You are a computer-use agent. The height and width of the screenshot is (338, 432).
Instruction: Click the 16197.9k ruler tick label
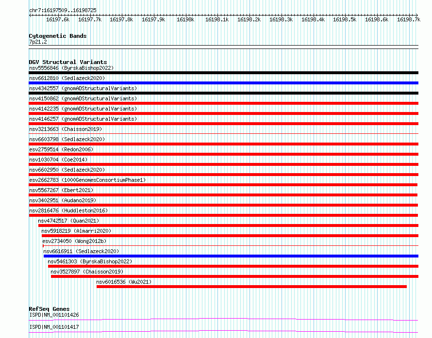(x=153, y=19)
